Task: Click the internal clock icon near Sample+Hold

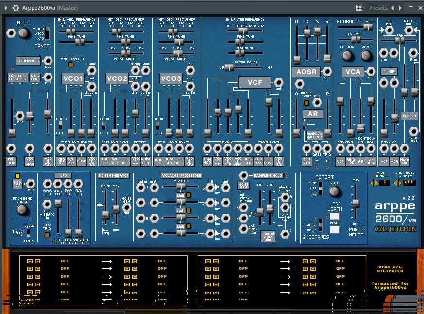Action: (268, 236)
